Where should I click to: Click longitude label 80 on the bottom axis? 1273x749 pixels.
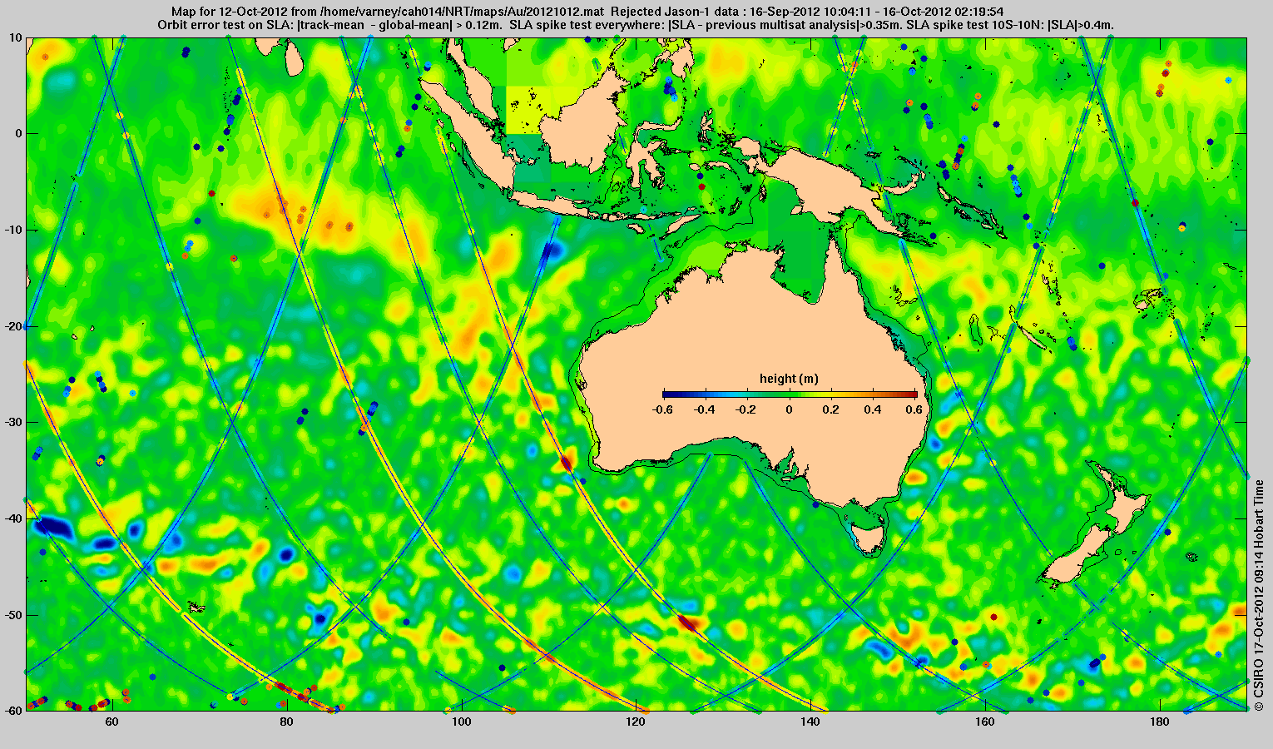[x=286, y=722]
